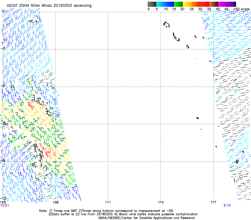Click the yellow 20-25 knots legend segment
251x220 pixels.
click(187, 4)
